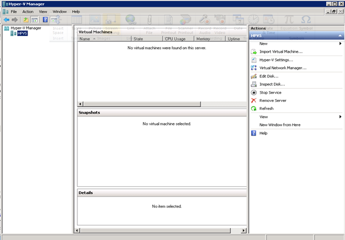The width and height of the screenshot is (345, 240).
Task: Click the Help icon in the Actions pane
Action: coord(254,133)
